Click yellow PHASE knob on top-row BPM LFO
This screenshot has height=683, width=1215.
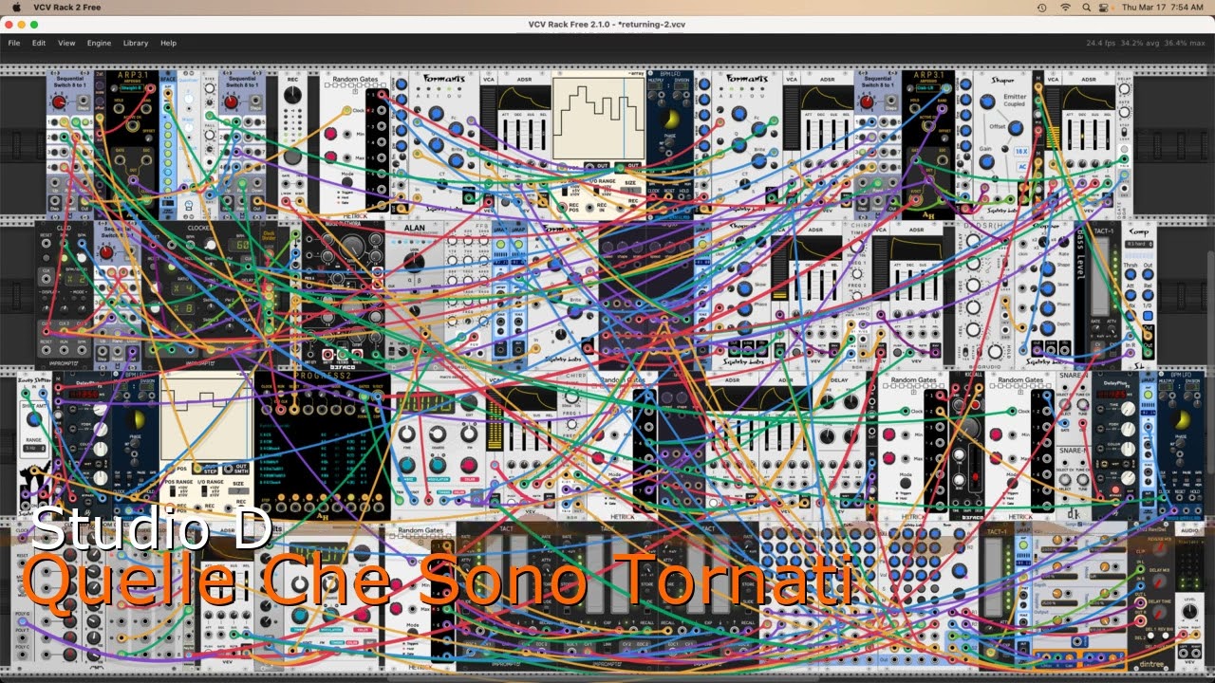pyautogui.click(x=671, y=120)
